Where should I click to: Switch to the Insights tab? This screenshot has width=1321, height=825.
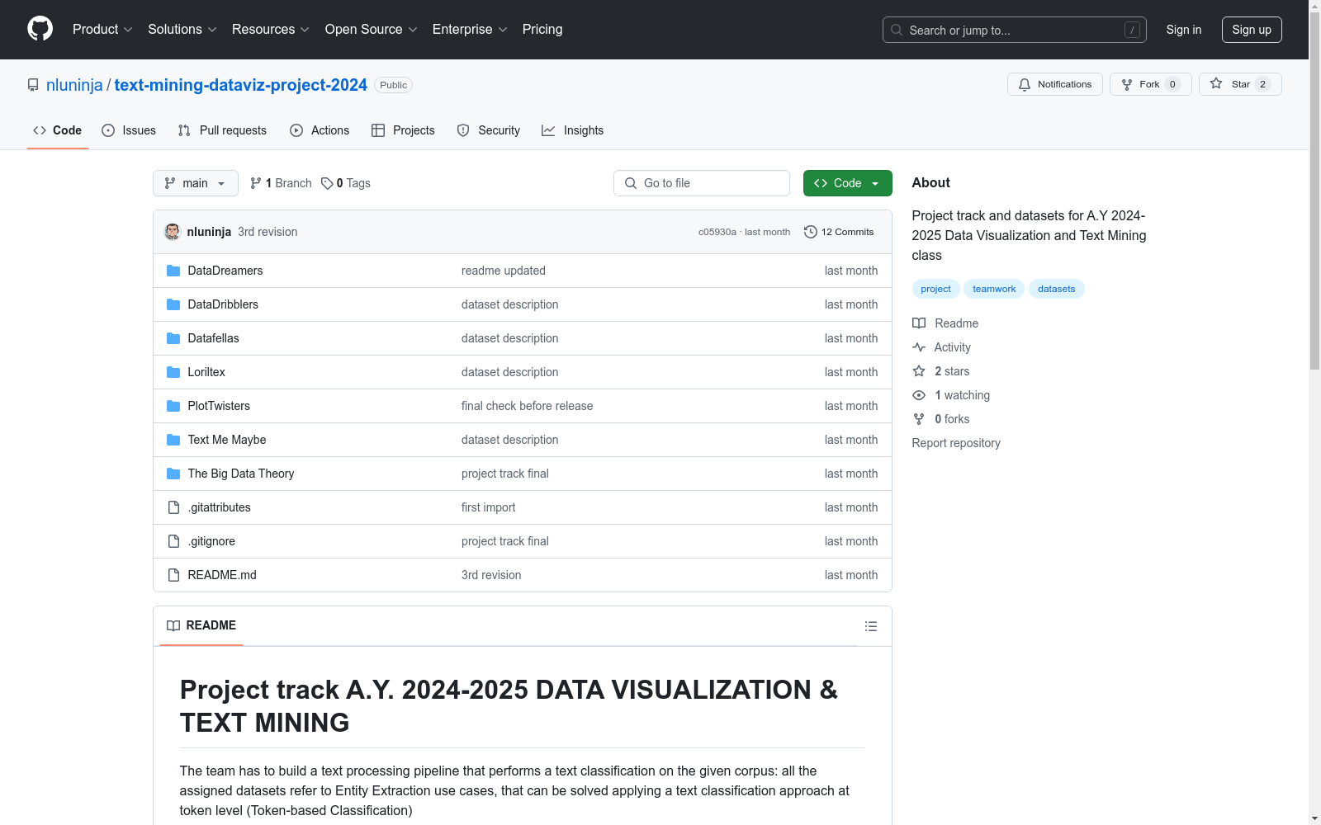(x=573, y=130)
